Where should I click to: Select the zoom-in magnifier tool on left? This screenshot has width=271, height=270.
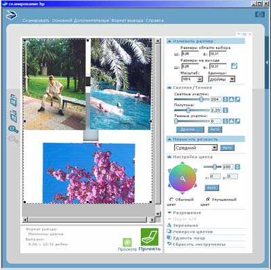[14, 129]
